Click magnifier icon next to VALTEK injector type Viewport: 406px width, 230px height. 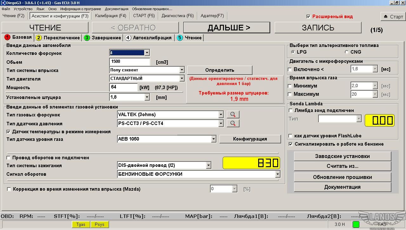point(233,115)
